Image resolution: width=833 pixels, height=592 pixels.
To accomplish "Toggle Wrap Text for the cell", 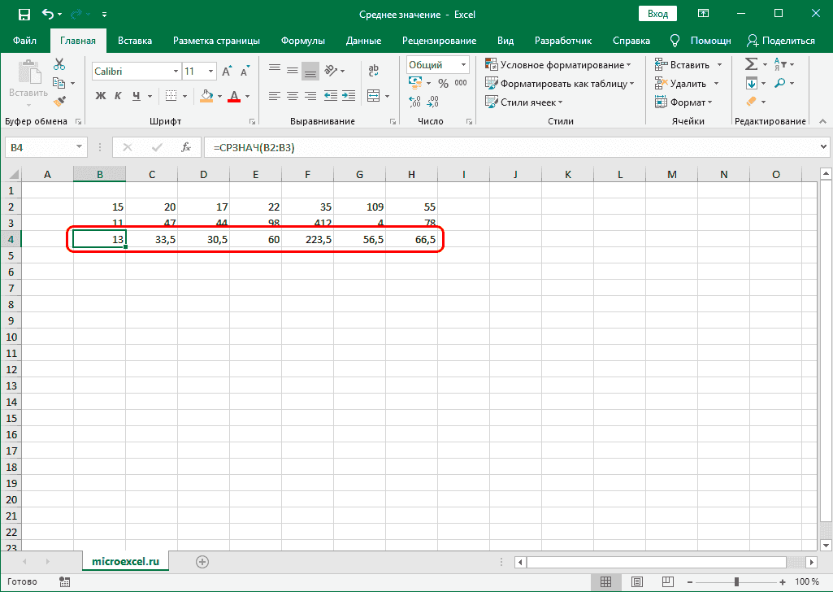I will pyautogui.click(x=374, y=72).
